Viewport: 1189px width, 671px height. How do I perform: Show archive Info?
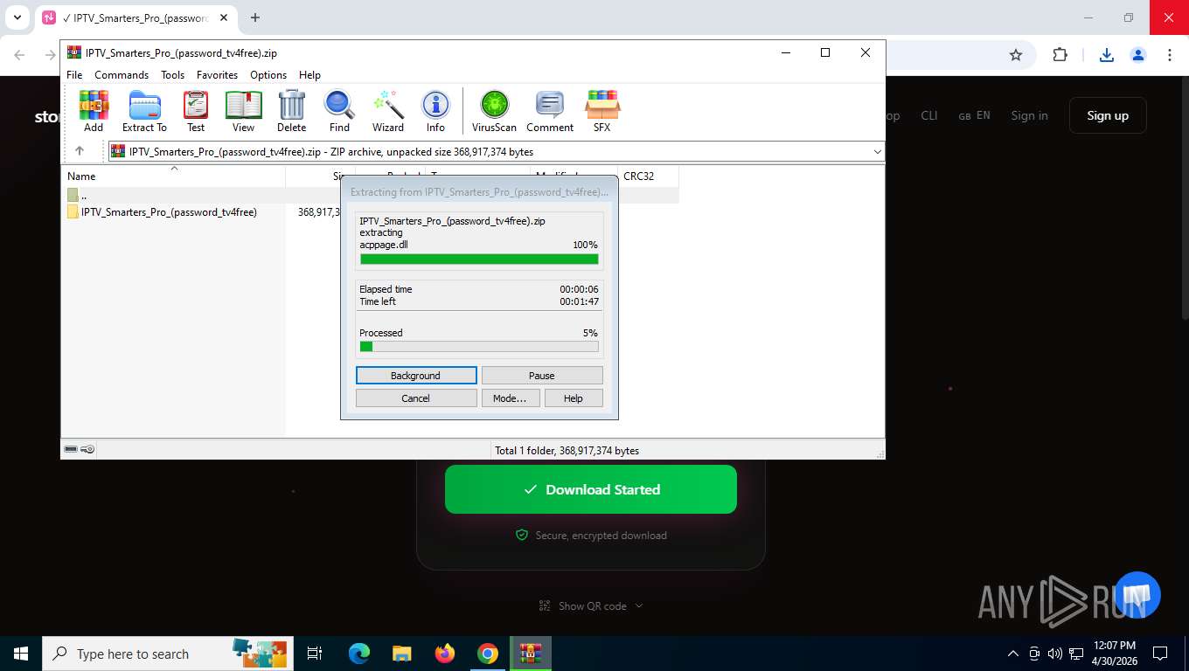(x=435, y=111)
